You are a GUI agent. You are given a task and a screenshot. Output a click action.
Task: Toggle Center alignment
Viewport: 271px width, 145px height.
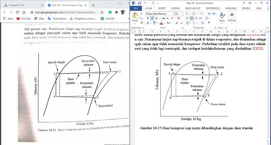tap(192, 18)
